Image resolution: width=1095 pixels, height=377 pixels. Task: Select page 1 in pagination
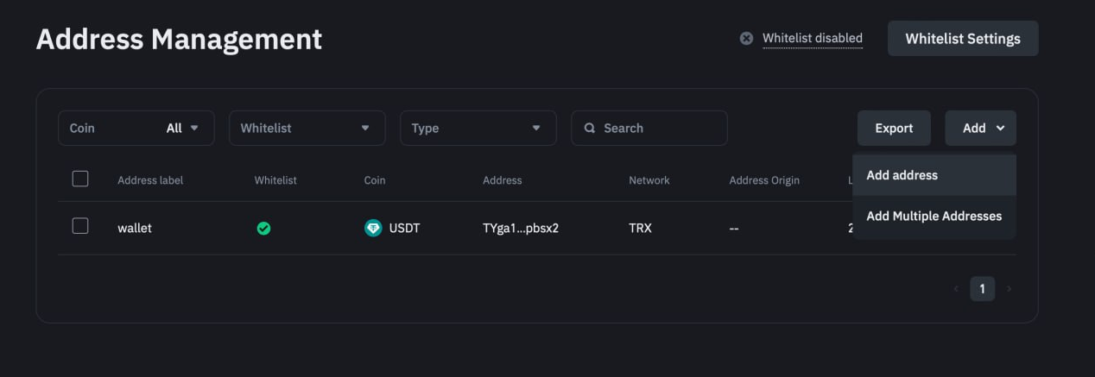click(x=982, y=289)
